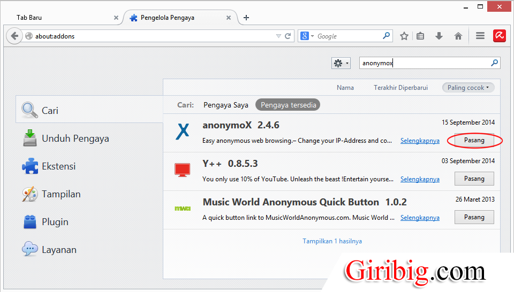Open Selengkapnya link for anonymoX
Viewport: 514px width, 292px height.
click(420, 141)
